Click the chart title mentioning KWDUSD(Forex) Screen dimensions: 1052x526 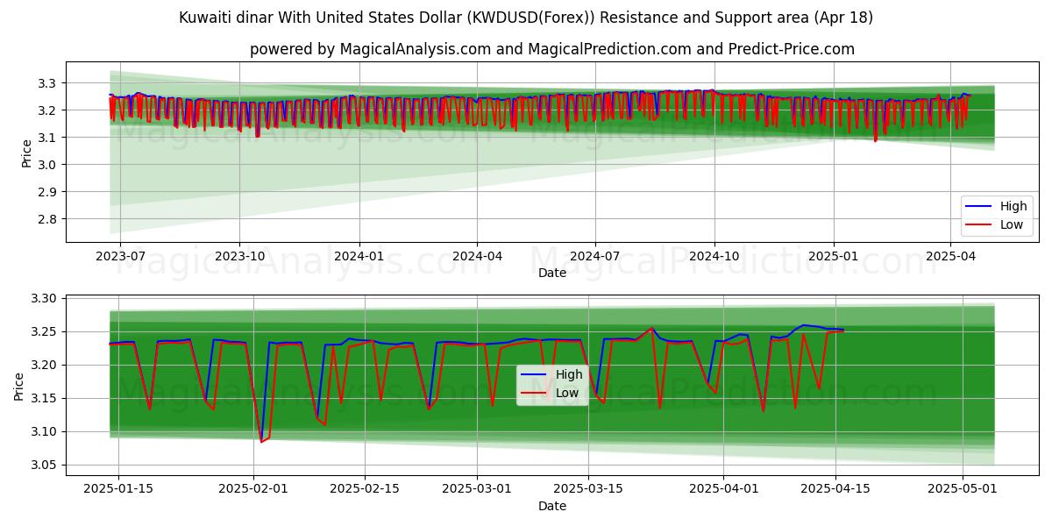(526, 18)
